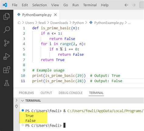Screen dimensions: 144x131
Task: Open the Terminal menu
Action: tap(90, 5)
